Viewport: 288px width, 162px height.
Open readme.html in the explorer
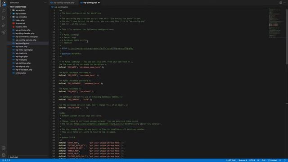[21, 27]
